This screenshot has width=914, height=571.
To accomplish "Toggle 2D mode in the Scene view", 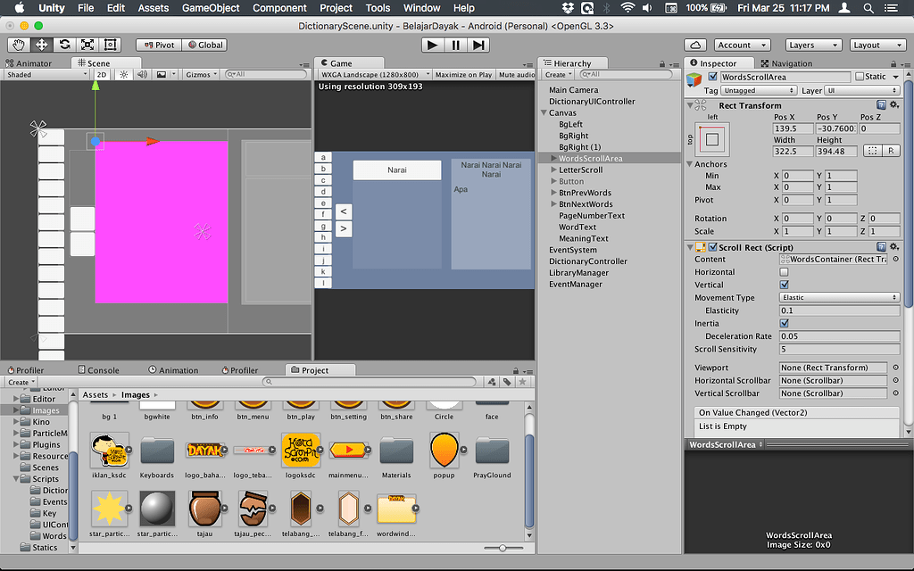I will (x=101, y=75).
